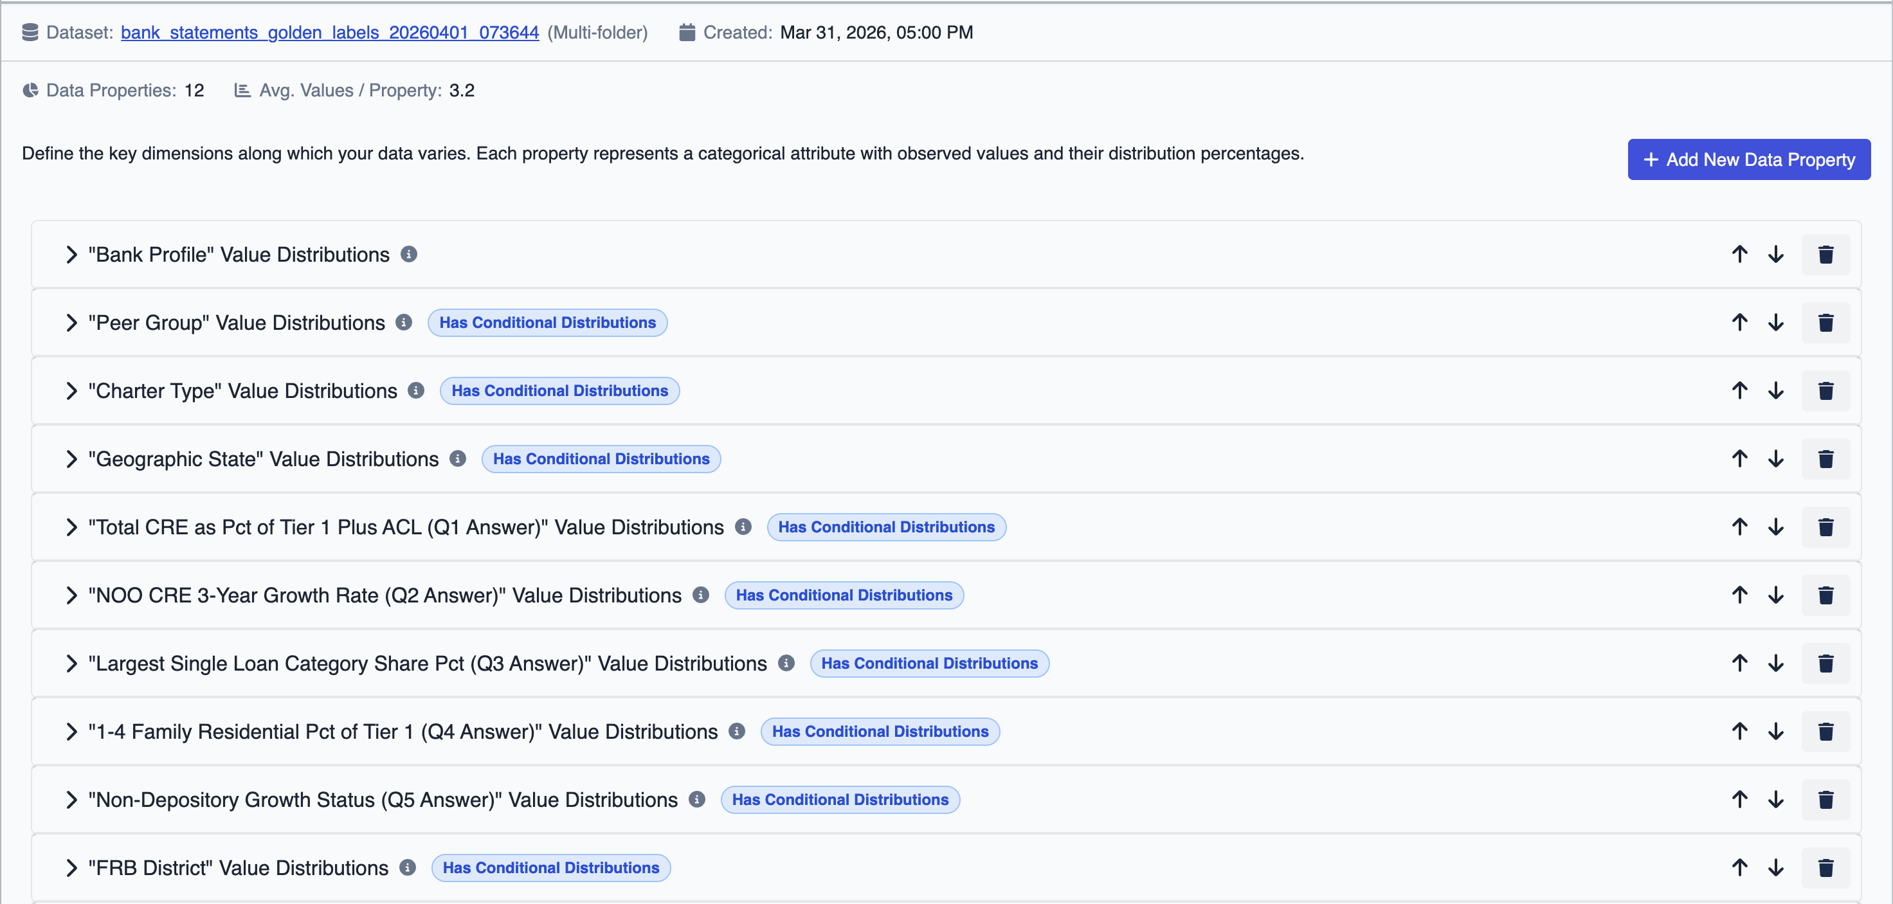Move Non-Depository Growth Status down
Viewport: 1893px width, 904px height.
click(1775, 800)
